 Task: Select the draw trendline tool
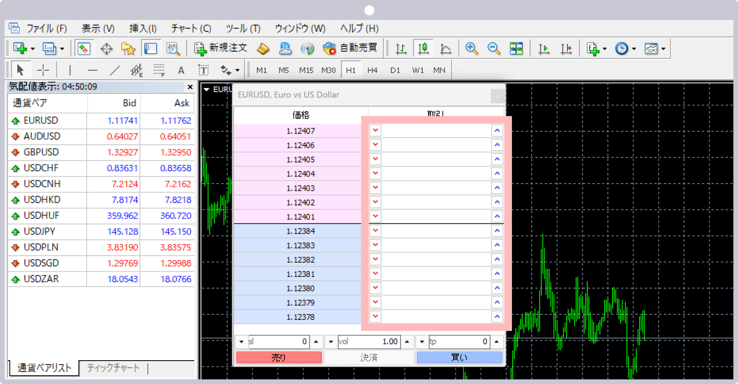click(115, 70)
